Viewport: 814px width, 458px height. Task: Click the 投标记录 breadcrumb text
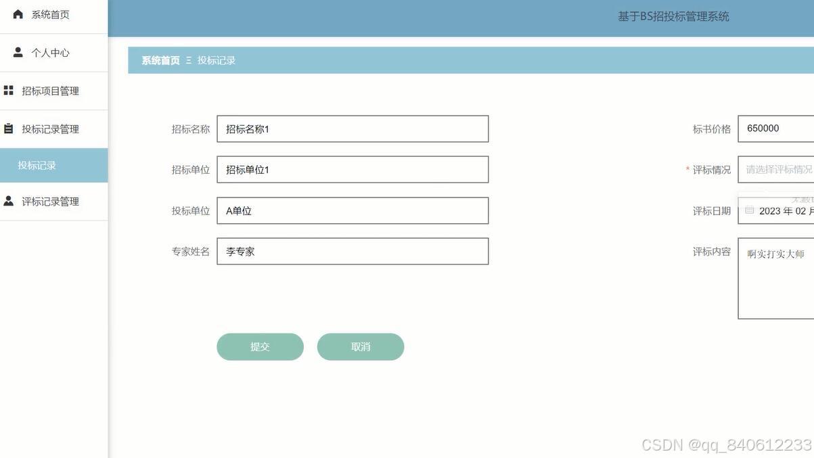pyautogui.click(x=217, y=60)
